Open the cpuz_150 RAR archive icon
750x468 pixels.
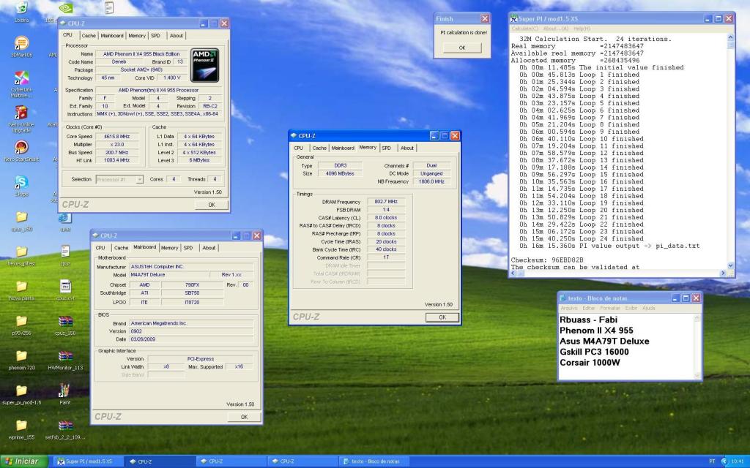[65, 321]
